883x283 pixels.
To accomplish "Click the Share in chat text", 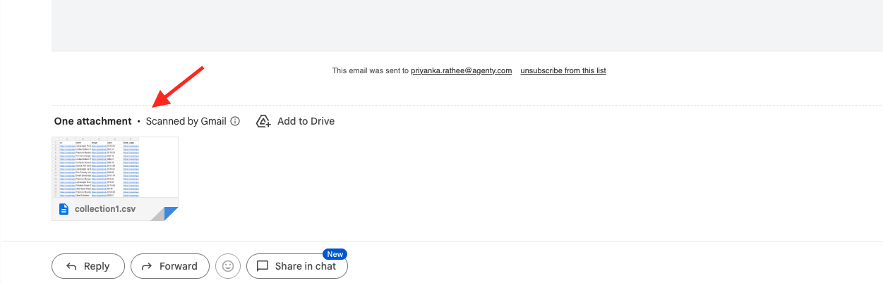I will 305,266.
